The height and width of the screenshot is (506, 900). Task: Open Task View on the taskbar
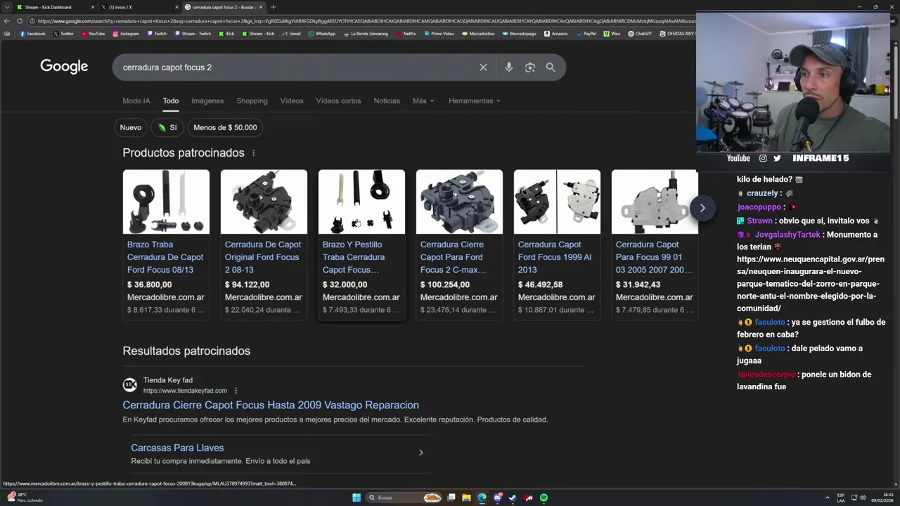point(451,498)
